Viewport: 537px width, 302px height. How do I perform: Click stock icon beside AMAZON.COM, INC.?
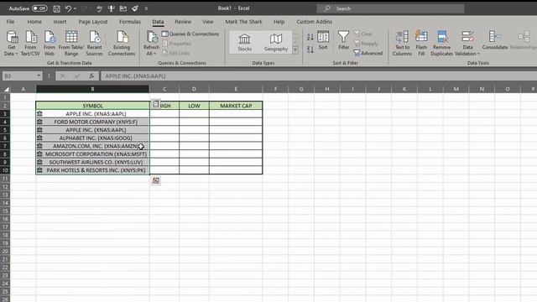[x=39, y=145]
